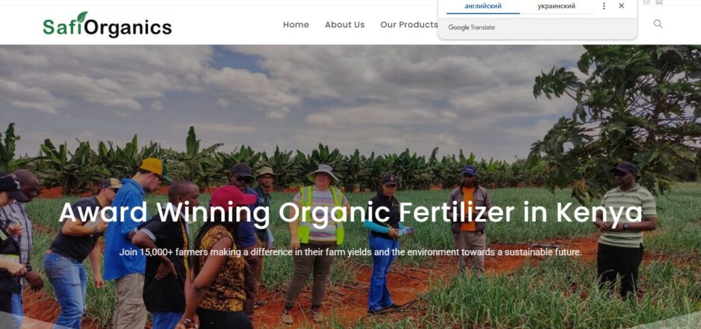
Task: Click the SafiOrganics logo text
Action: click(107, 25)
